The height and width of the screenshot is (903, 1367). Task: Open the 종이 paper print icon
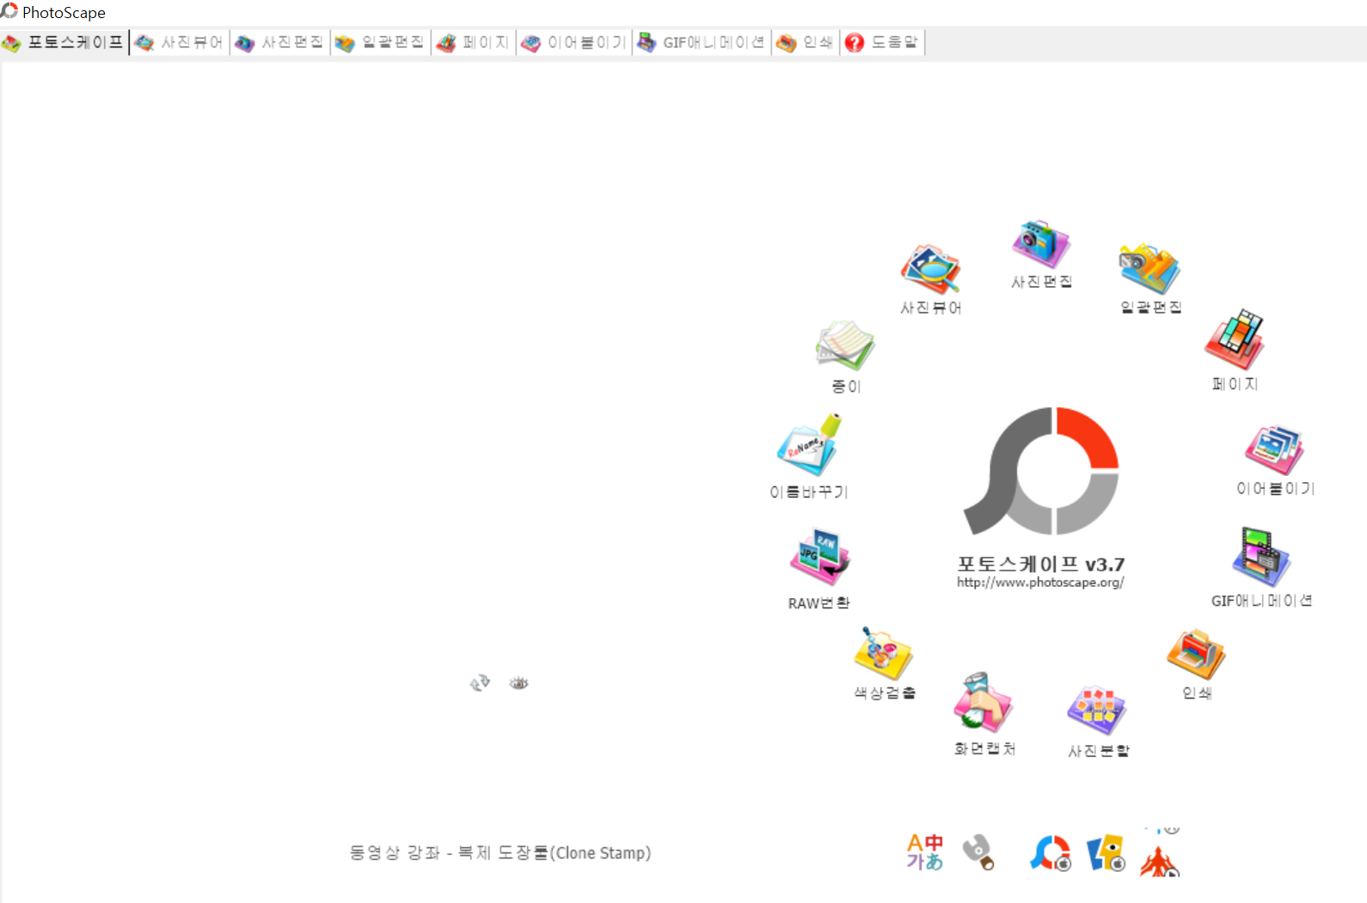(845, 346)
